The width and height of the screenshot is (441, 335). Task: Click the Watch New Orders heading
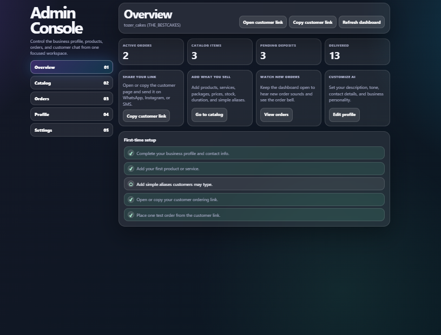(280, 77)
